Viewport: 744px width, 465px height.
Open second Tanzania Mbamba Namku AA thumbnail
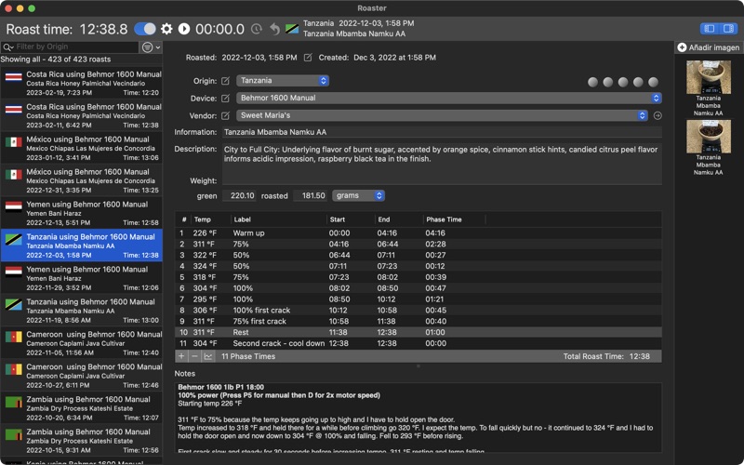pyautogui.click(x=709, y=136)
